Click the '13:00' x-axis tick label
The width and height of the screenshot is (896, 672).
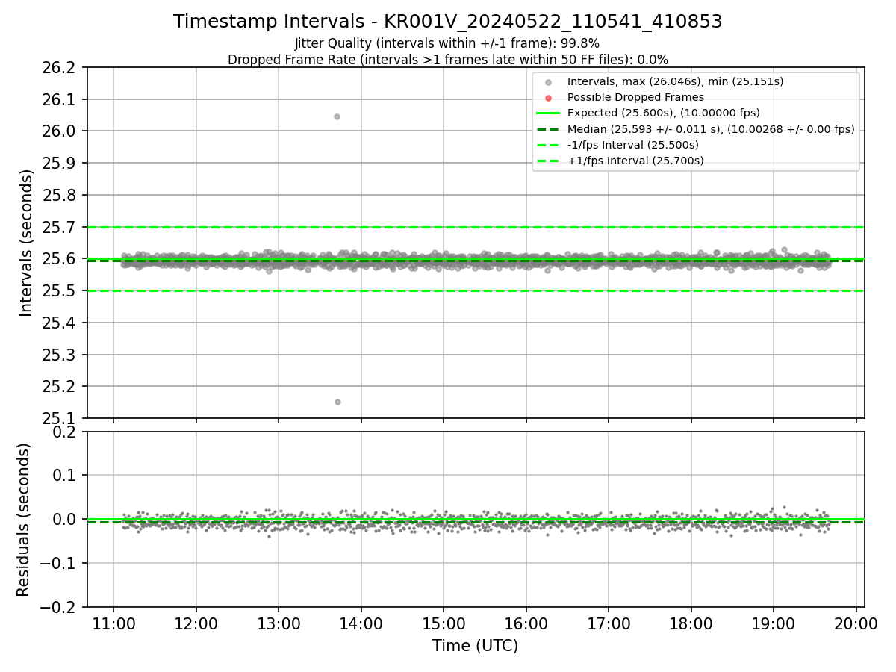[x=279, y=623]
